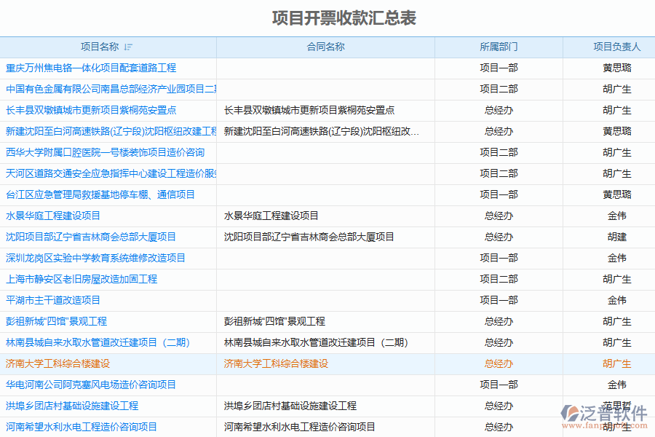Select the 合同名称 column header
The width and height of the screenshot is (655, 437).
point(325,47)
